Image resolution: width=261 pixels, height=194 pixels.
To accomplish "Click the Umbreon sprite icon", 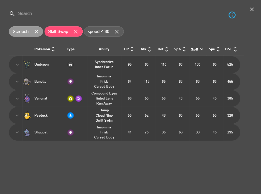I will 27,65.
